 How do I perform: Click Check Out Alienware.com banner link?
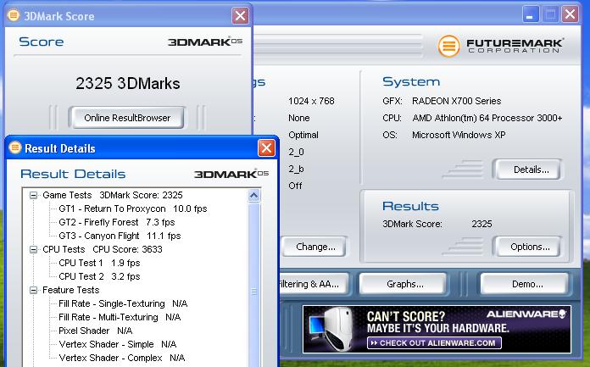click(434, 343)
